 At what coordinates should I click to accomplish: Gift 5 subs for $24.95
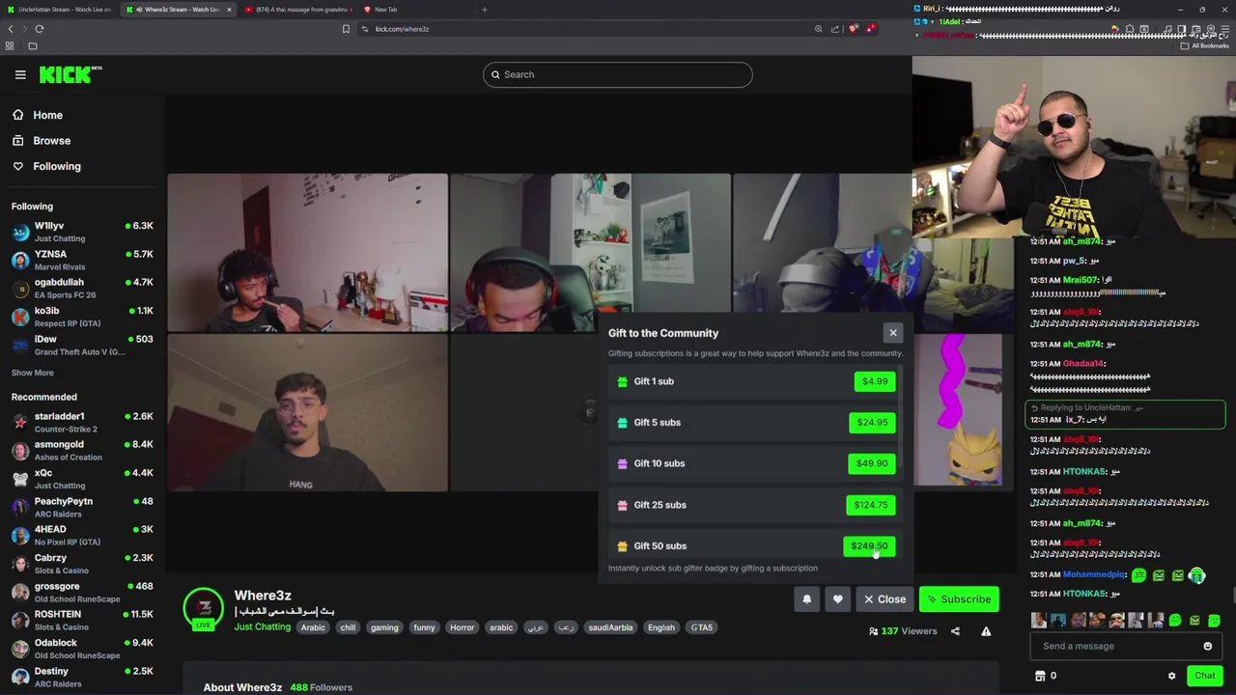pos(872,422)
